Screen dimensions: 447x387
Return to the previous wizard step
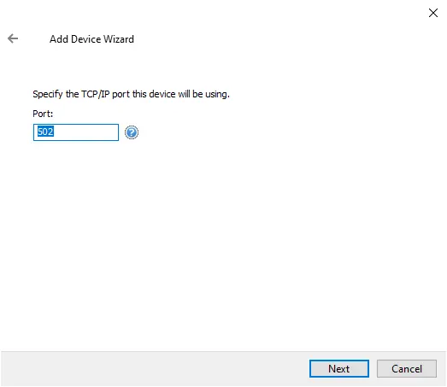coord(13,38)
